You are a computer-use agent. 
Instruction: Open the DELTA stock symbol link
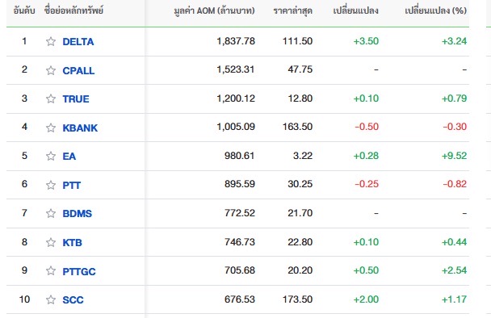(x=78, y=42)
